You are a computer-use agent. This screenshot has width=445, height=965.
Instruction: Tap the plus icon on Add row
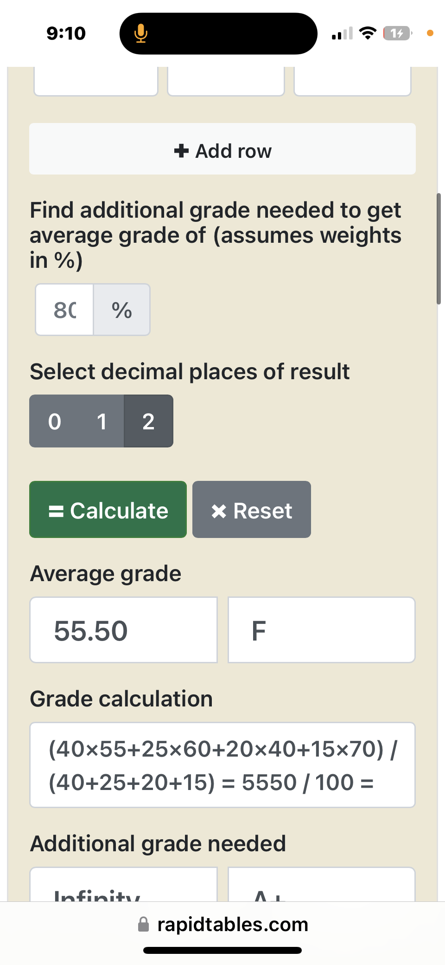[x=181, y=150]
